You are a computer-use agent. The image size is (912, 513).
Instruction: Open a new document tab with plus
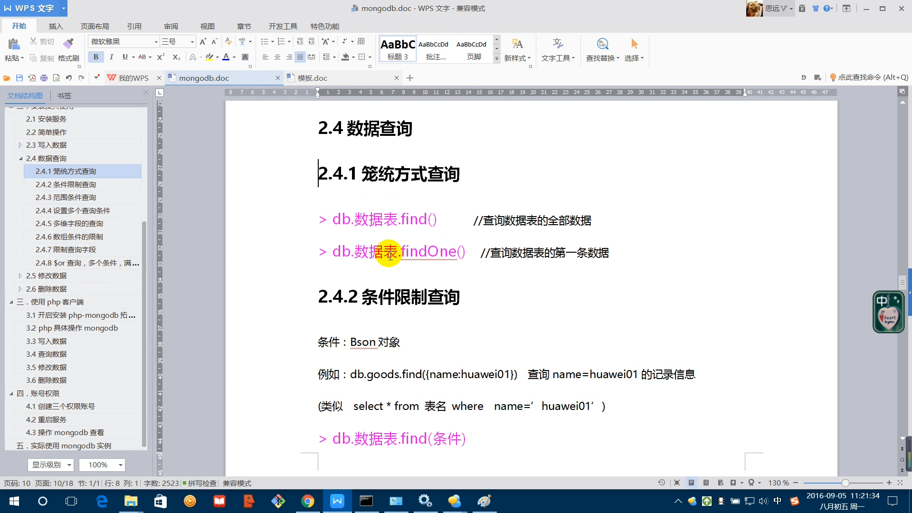410,78
